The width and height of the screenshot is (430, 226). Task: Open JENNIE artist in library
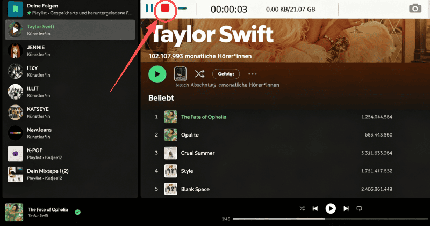tap(70, 50)
